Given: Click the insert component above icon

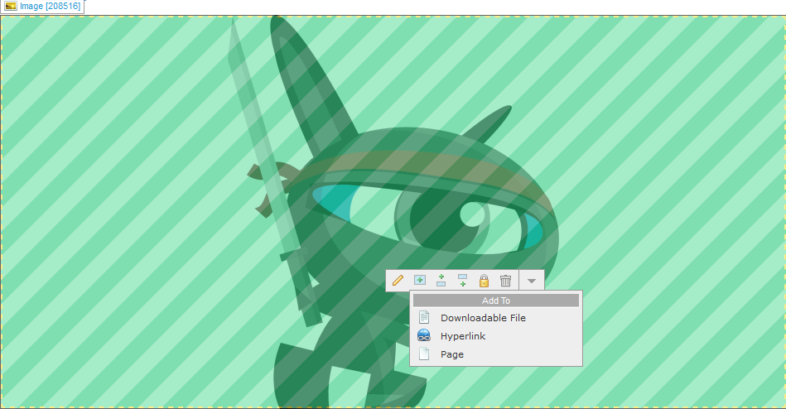Looking at the screenshot, I should coord(441,280).
